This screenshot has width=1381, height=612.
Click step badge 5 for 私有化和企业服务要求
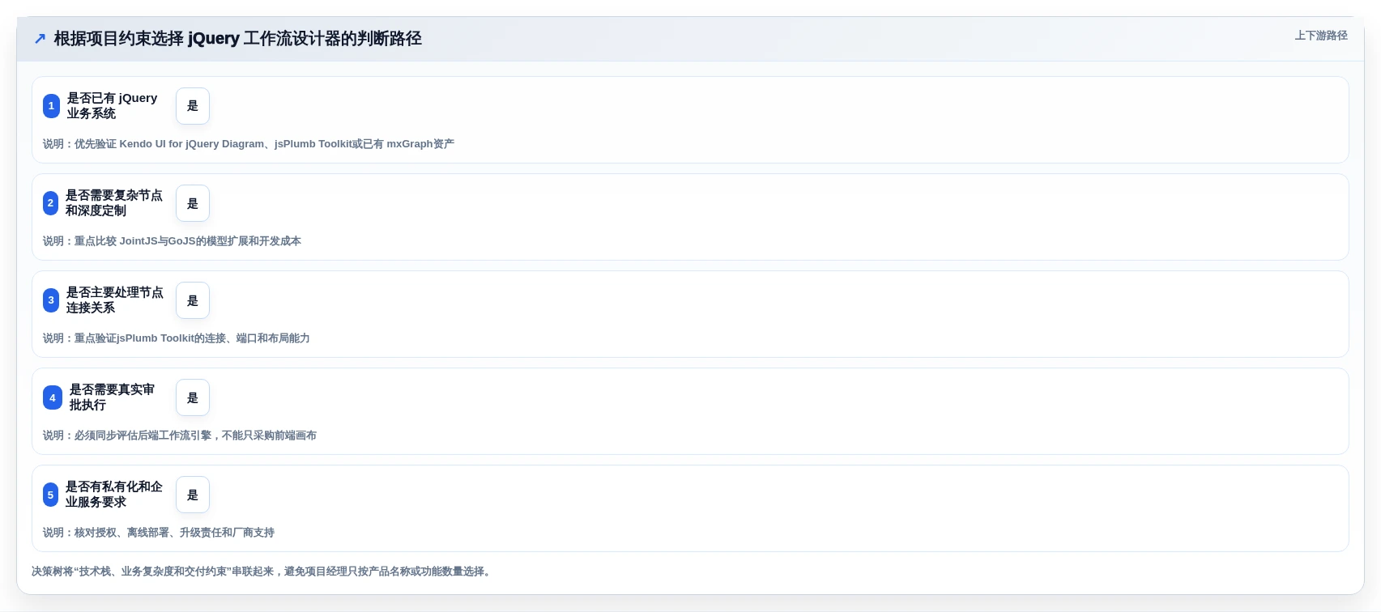click(x=50, y=495)
